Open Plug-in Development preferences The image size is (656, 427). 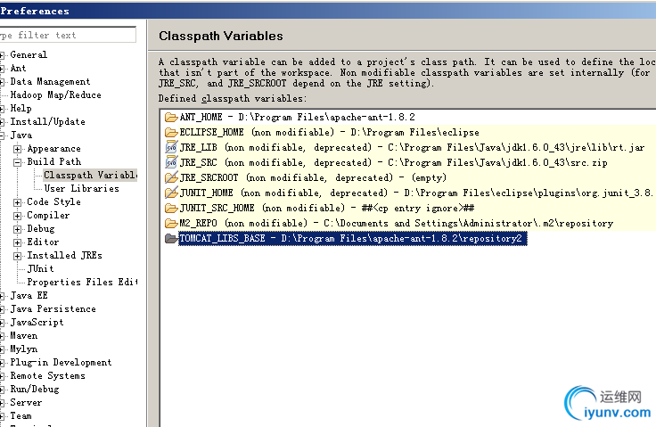[x=61, y=363]
